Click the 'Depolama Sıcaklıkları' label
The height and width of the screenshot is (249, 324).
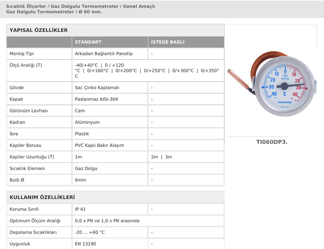33,232
